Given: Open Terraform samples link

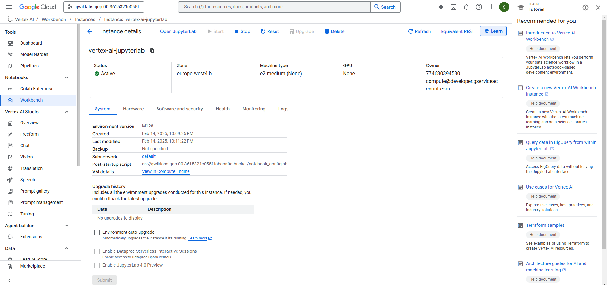Looking at the screenshot, I should point(545,225).
